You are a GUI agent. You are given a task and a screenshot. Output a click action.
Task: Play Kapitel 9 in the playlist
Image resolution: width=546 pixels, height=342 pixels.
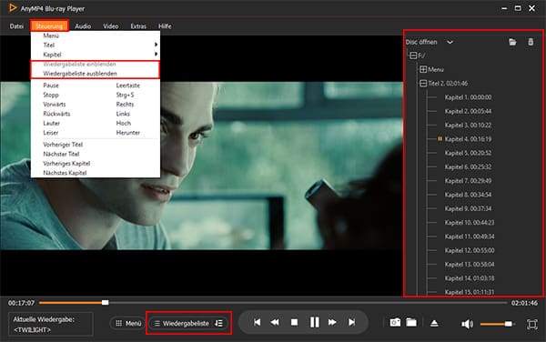coord(468,208)
